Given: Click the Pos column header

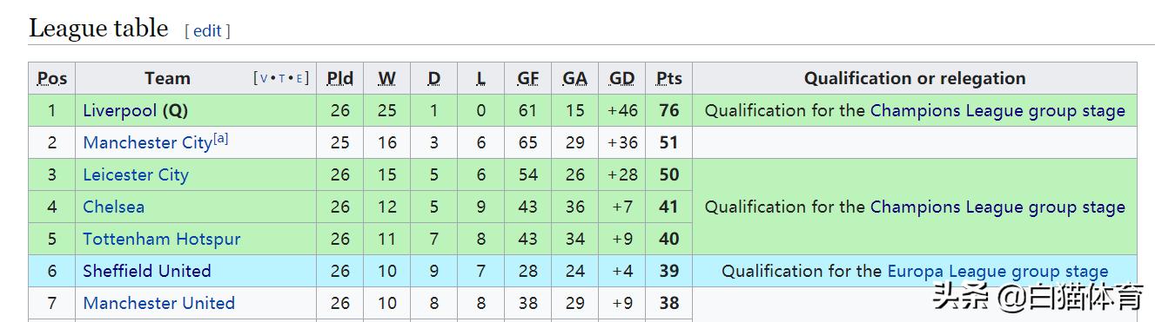Looking at the screenshot, I should click(x=52, y=78).
